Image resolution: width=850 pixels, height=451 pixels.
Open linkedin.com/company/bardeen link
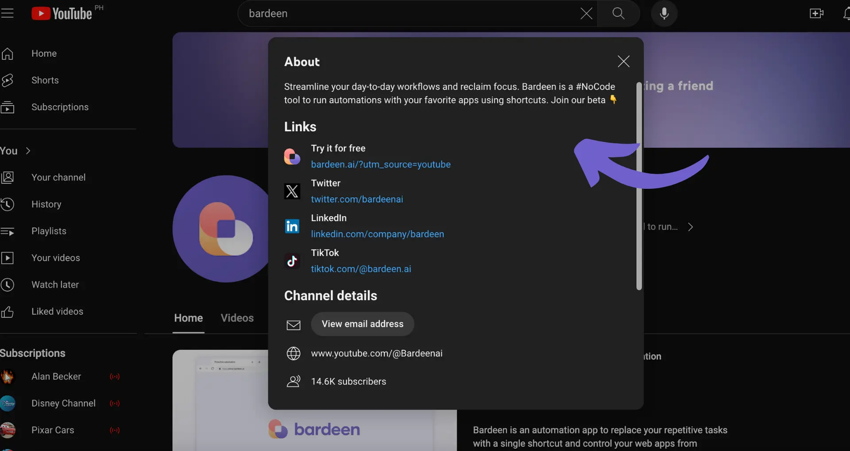[x=377, y=234]
